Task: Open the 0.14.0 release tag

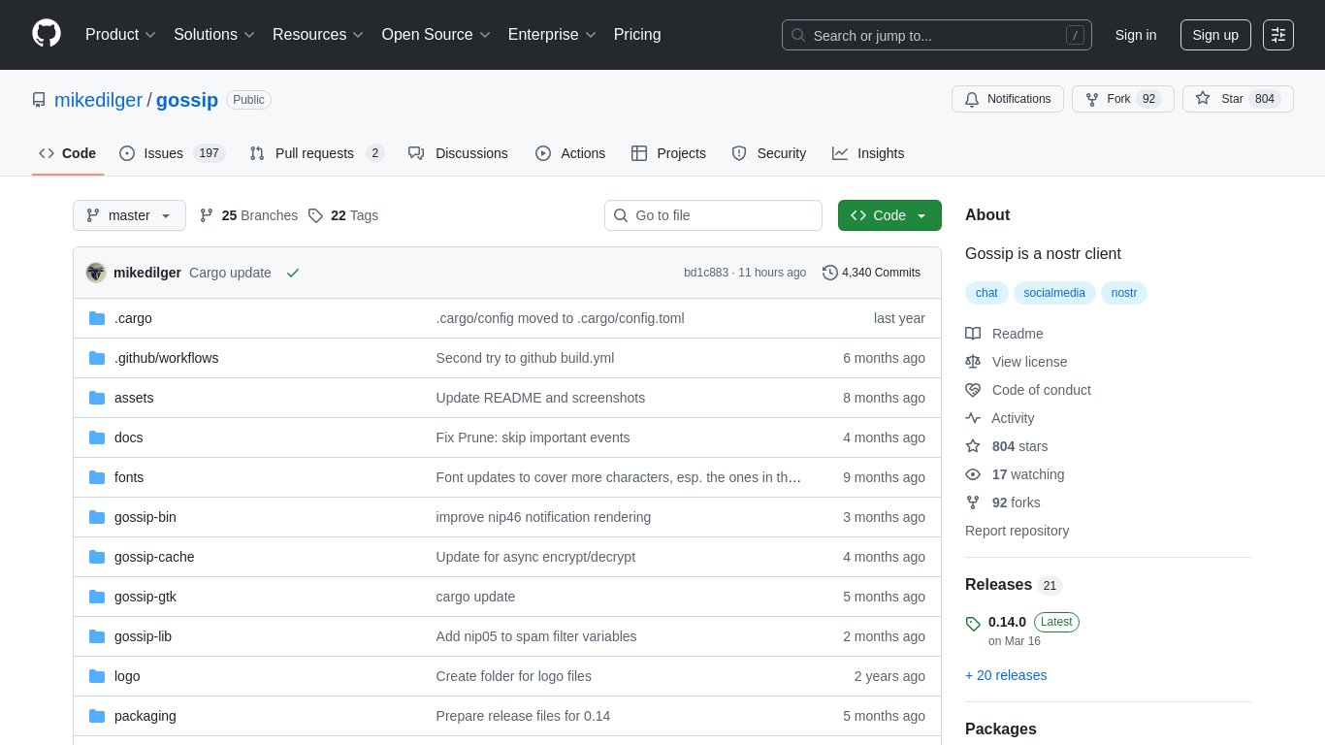Action: 1007,622
